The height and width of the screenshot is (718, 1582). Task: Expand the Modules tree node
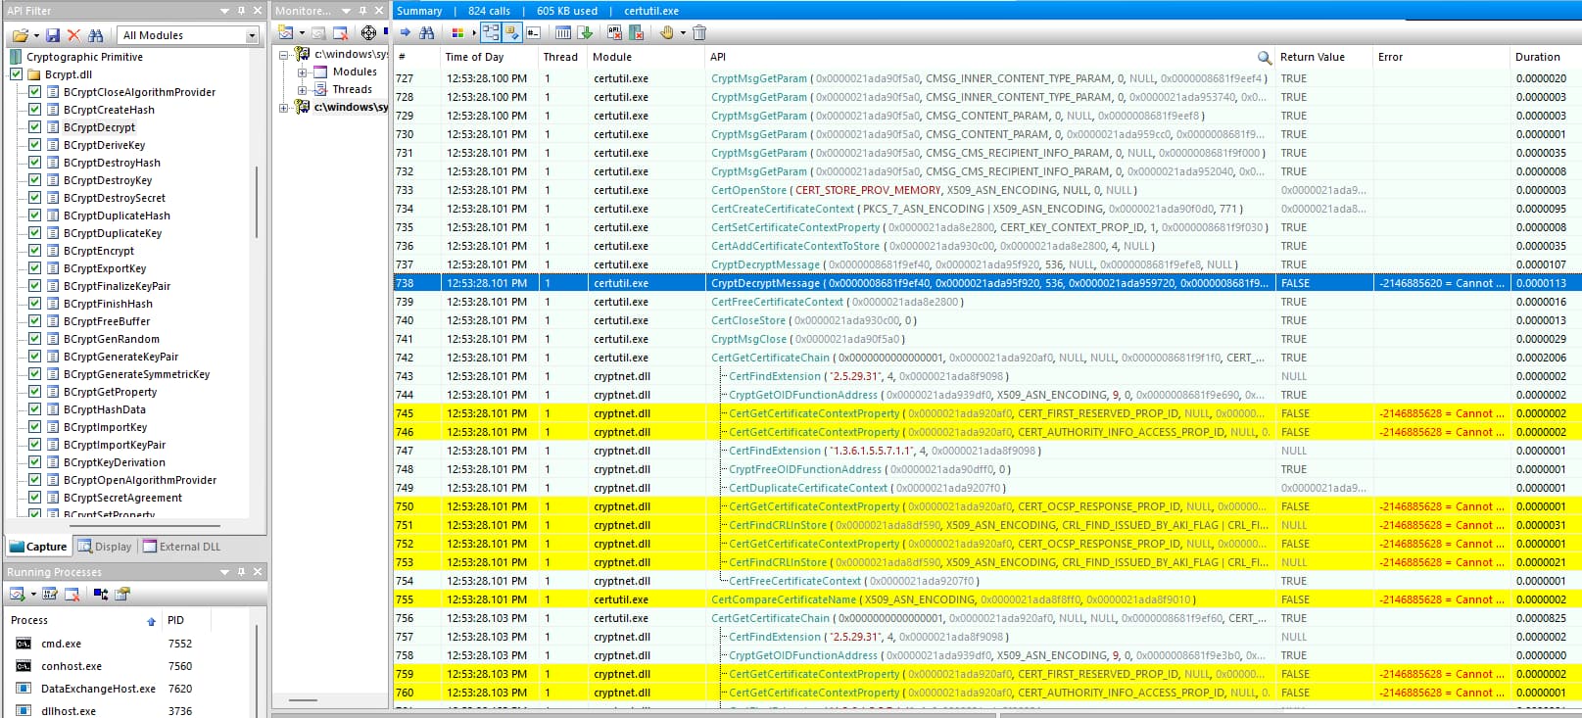[303, 72]
